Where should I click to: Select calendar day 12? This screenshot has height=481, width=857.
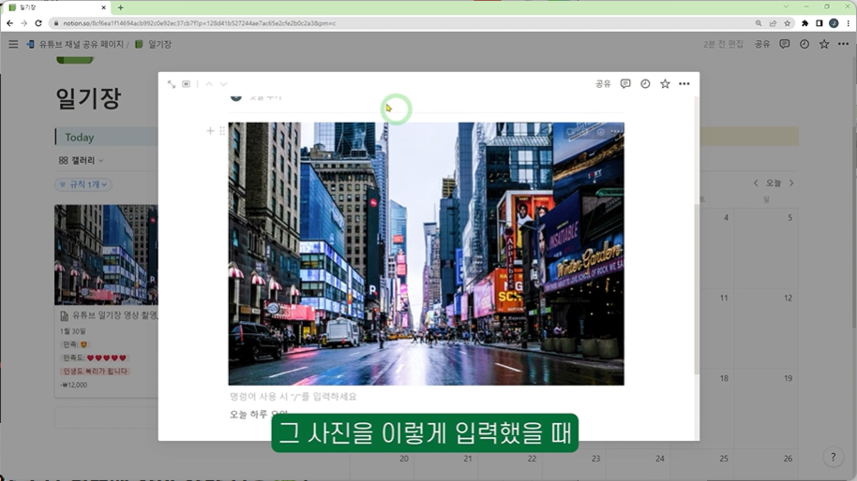coord(788,298)
